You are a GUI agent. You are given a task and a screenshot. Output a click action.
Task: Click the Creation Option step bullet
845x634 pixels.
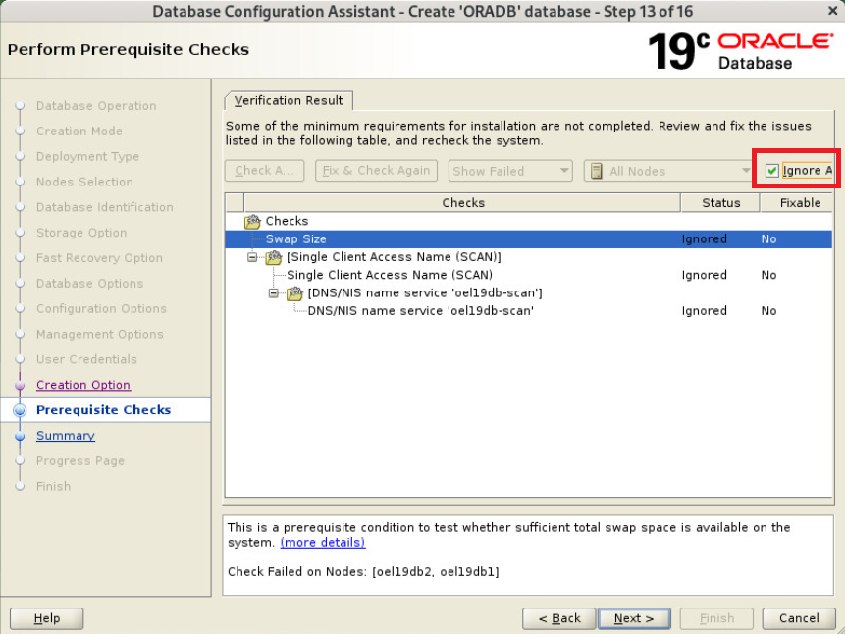[x=20, y=385]
